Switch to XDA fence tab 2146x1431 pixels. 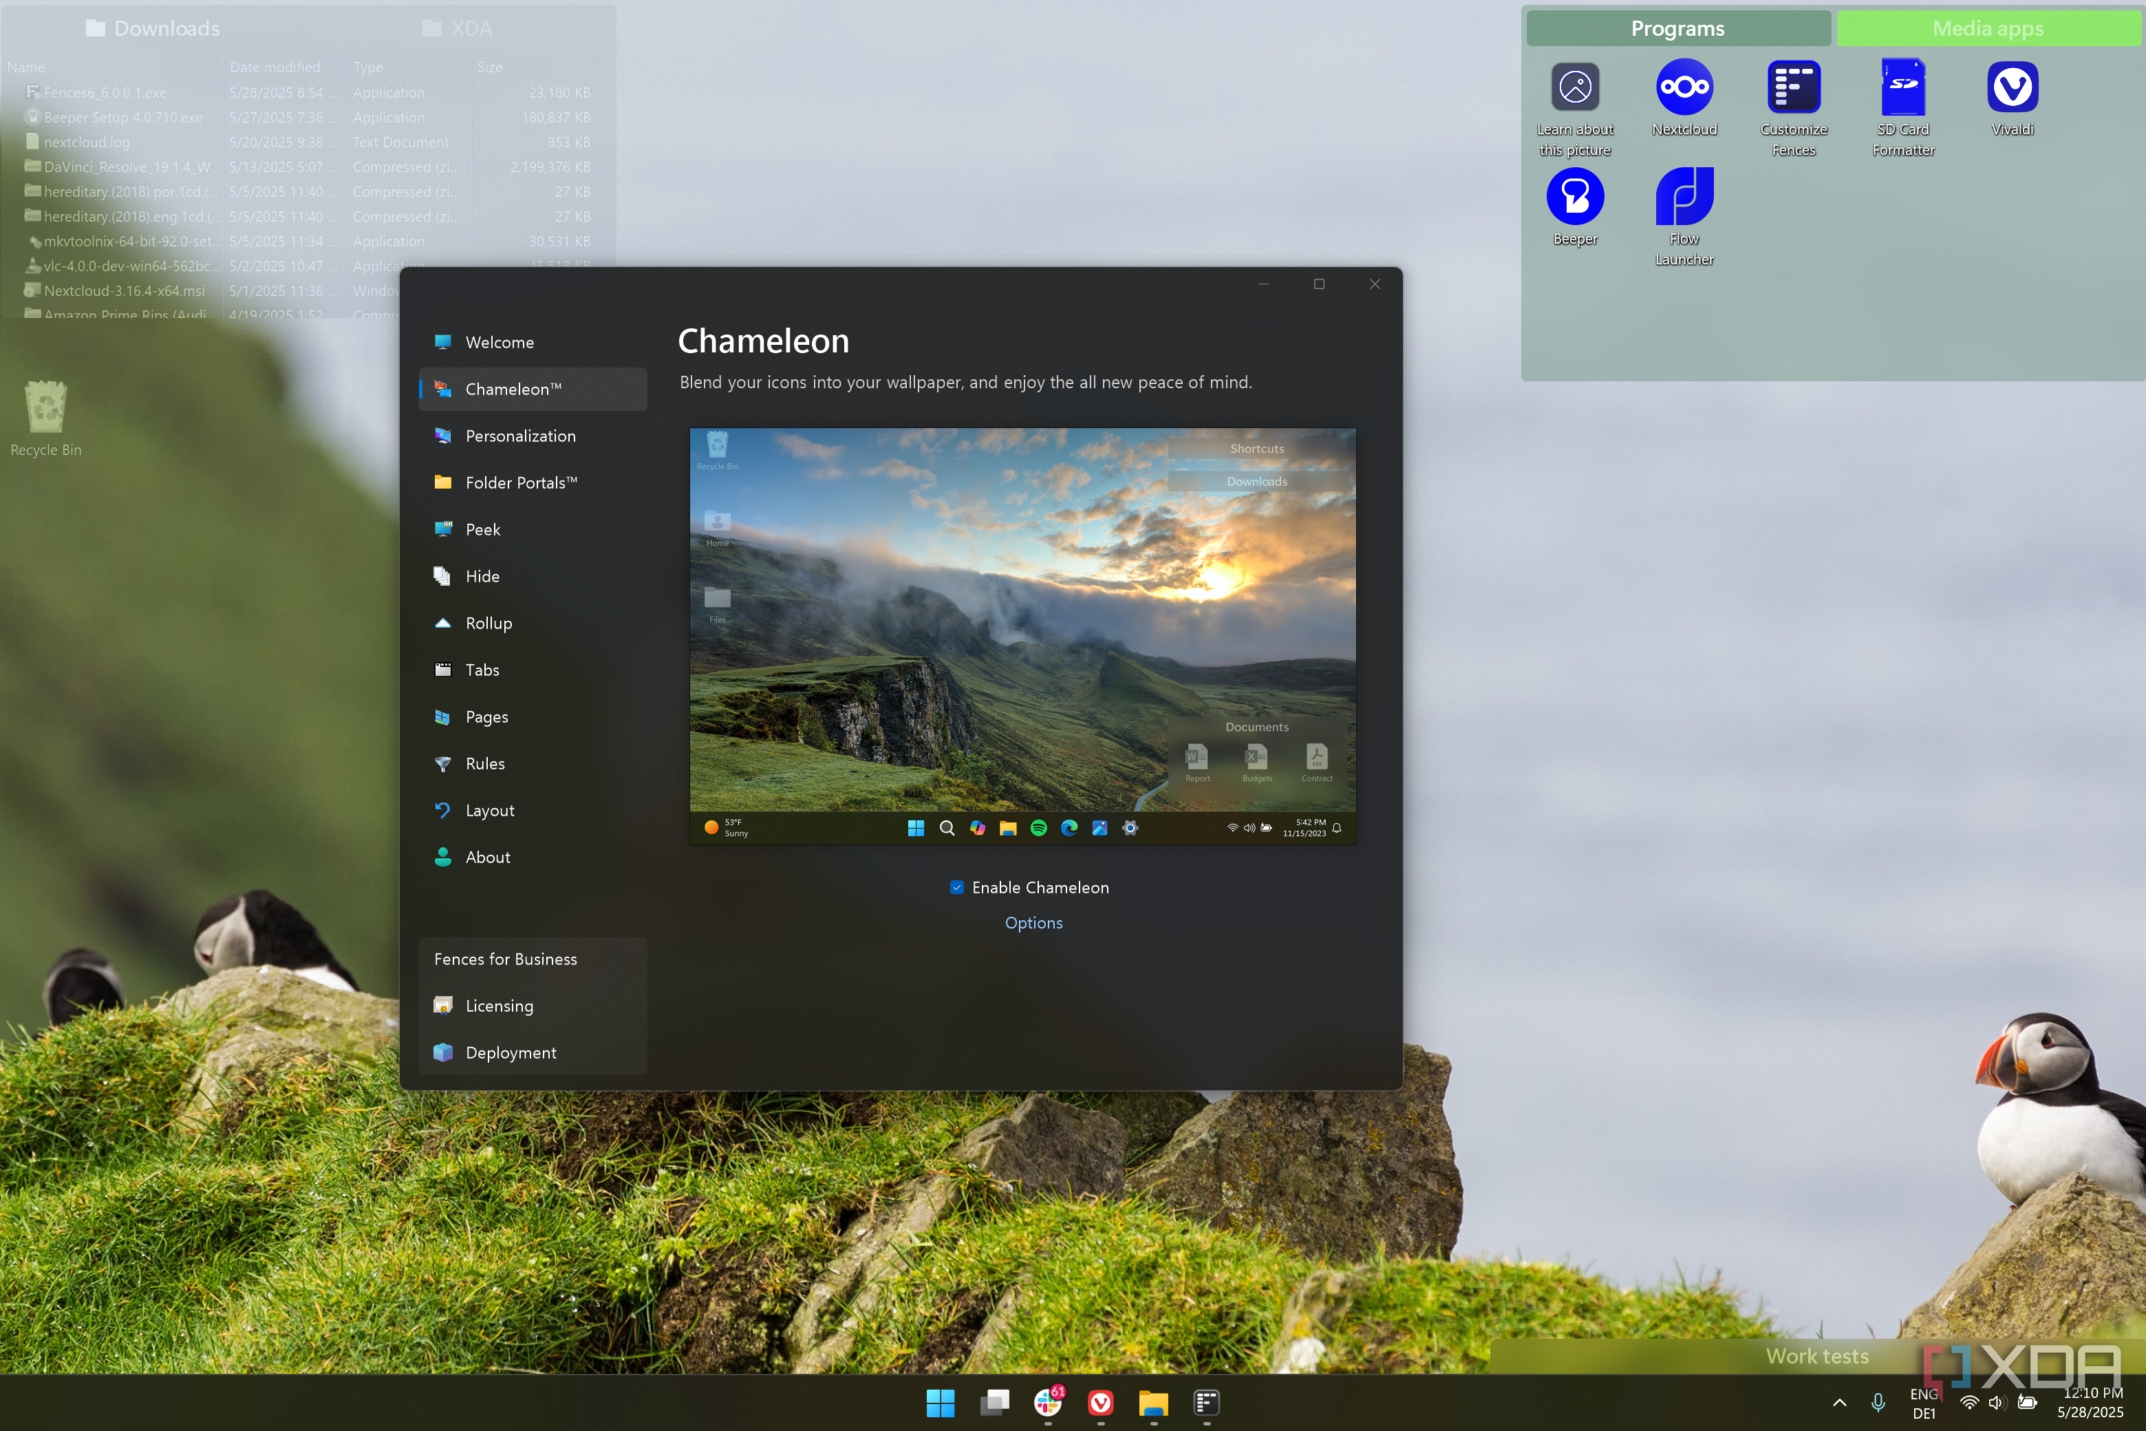(458, 28)
